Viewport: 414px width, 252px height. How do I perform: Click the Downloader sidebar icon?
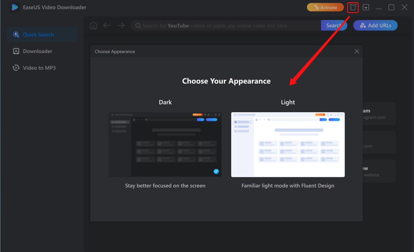[16, 51]
